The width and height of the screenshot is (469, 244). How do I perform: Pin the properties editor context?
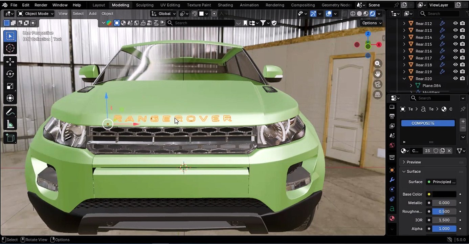point(463,109)
